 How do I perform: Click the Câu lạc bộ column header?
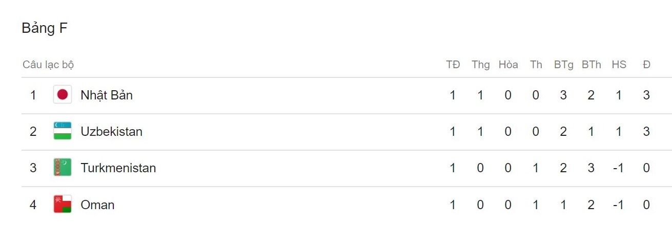(x=48, y=65)
